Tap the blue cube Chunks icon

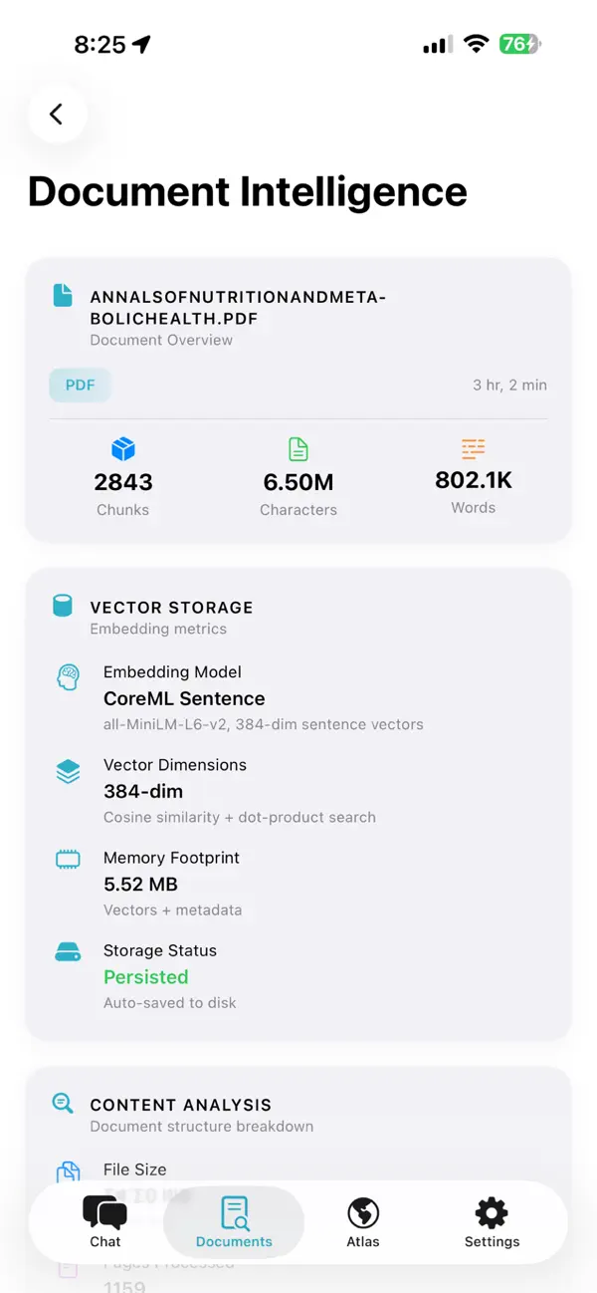123,448
